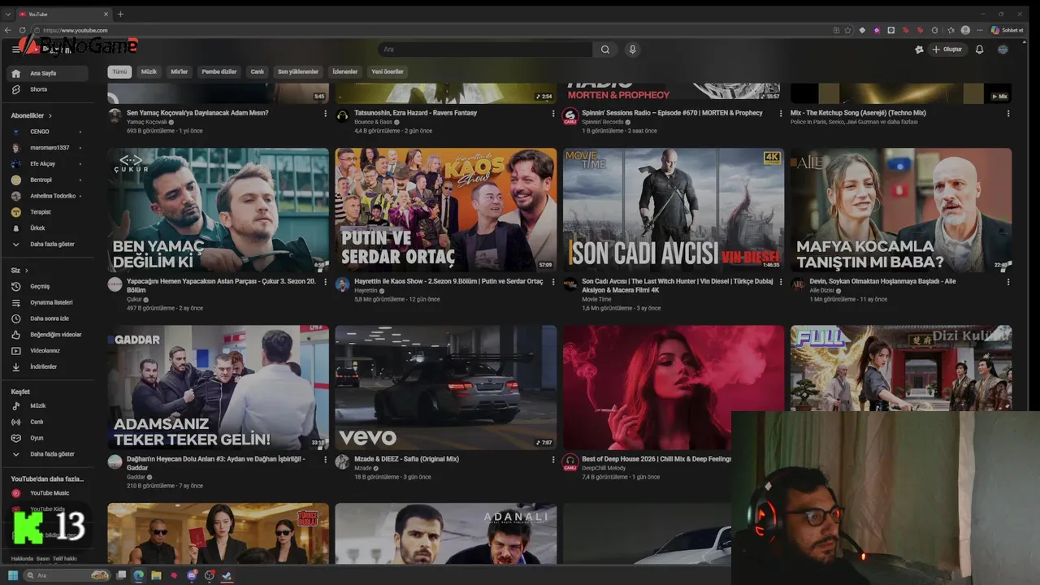Select the Mix'ler filter chip
Viewport: 1040px width, 585px height.
[x=179, y=71]
